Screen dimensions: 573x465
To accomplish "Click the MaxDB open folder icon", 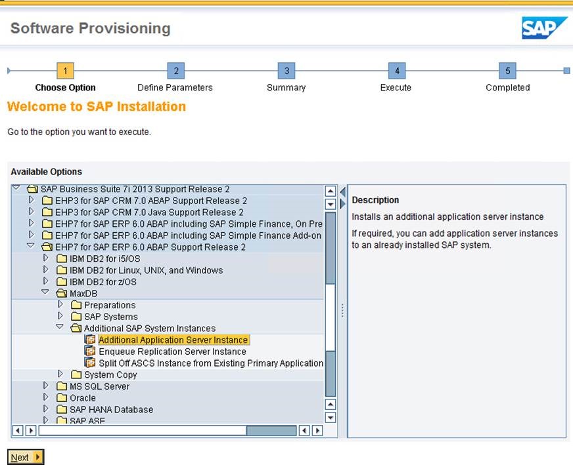I will click(61, 293).
